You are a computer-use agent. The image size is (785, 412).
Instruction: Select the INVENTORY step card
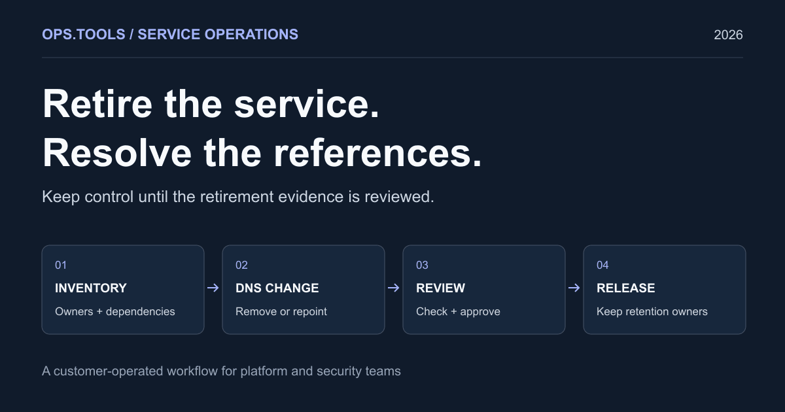[x=123, y=290]
